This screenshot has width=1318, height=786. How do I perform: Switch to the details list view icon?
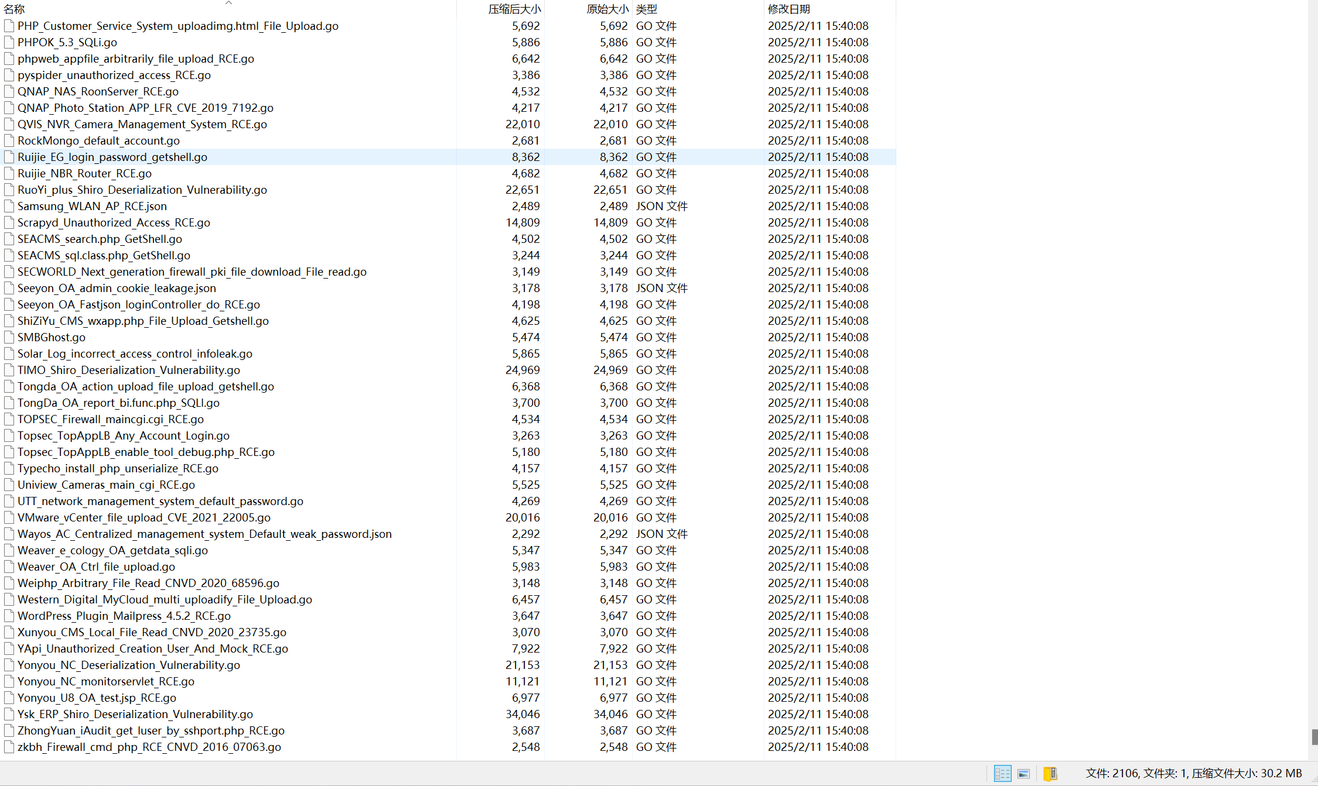click(x=1002, y=773)
